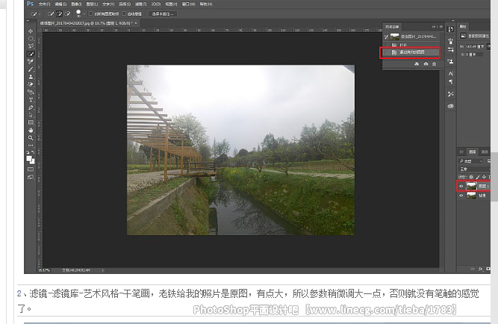Select the Rectangle shape tool
The width and height of the screenshot is (498, 324).
click(x=31, y=122)
